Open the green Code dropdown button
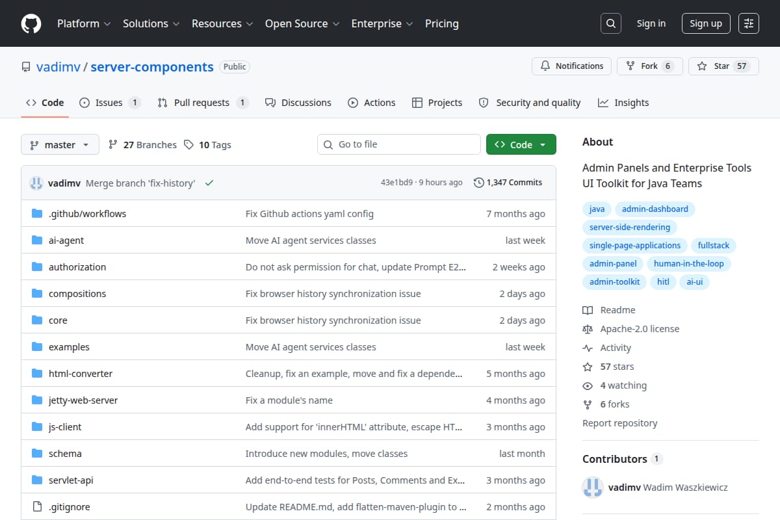This screenshot has height=520, width=780. click(x=521, y=144)
